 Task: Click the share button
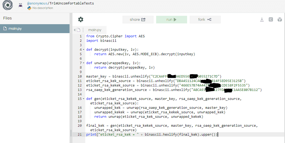[x=138, y=19]
